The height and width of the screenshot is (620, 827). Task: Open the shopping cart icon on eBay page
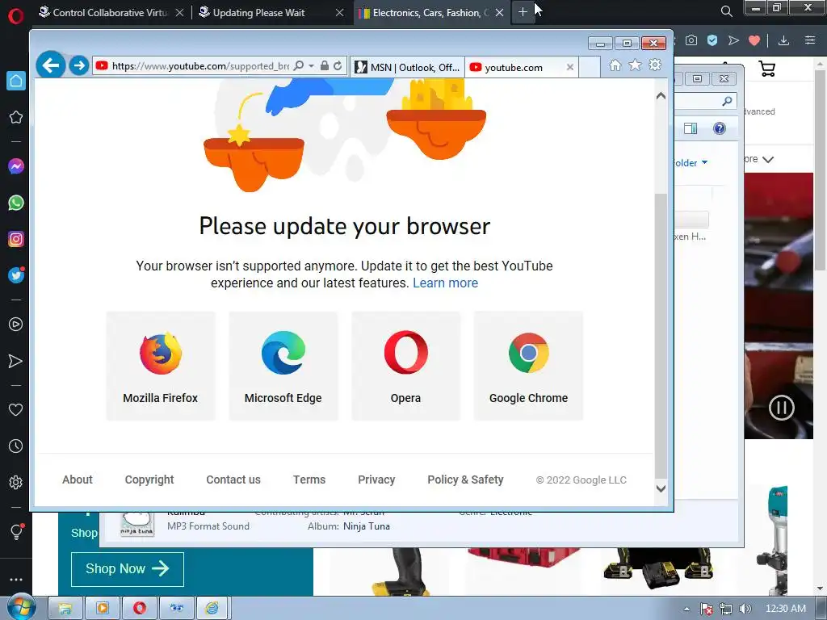point(767,69)
